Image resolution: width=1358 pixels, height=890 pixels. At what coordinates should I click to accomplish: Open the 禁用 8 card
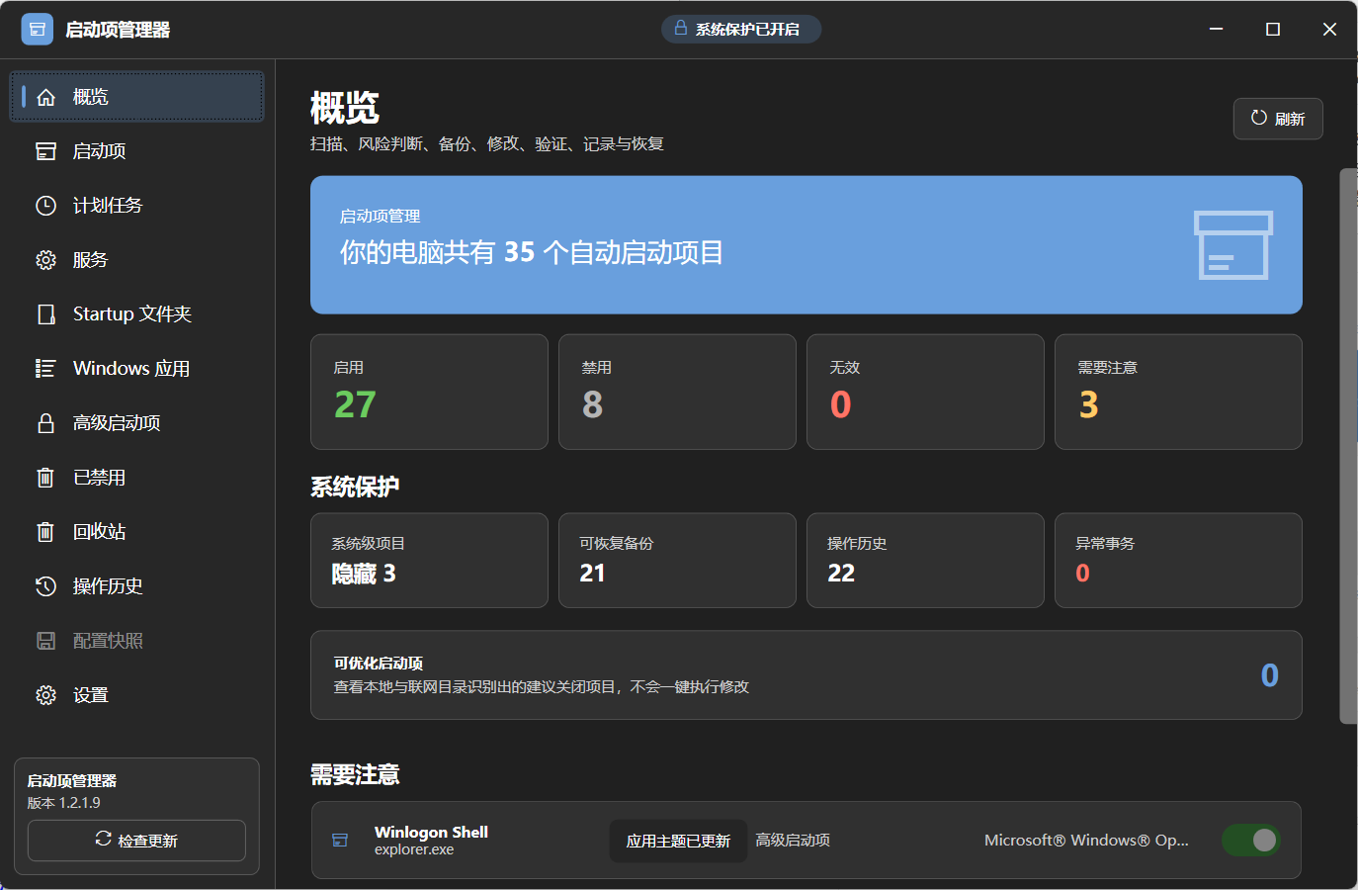(677, 392)
